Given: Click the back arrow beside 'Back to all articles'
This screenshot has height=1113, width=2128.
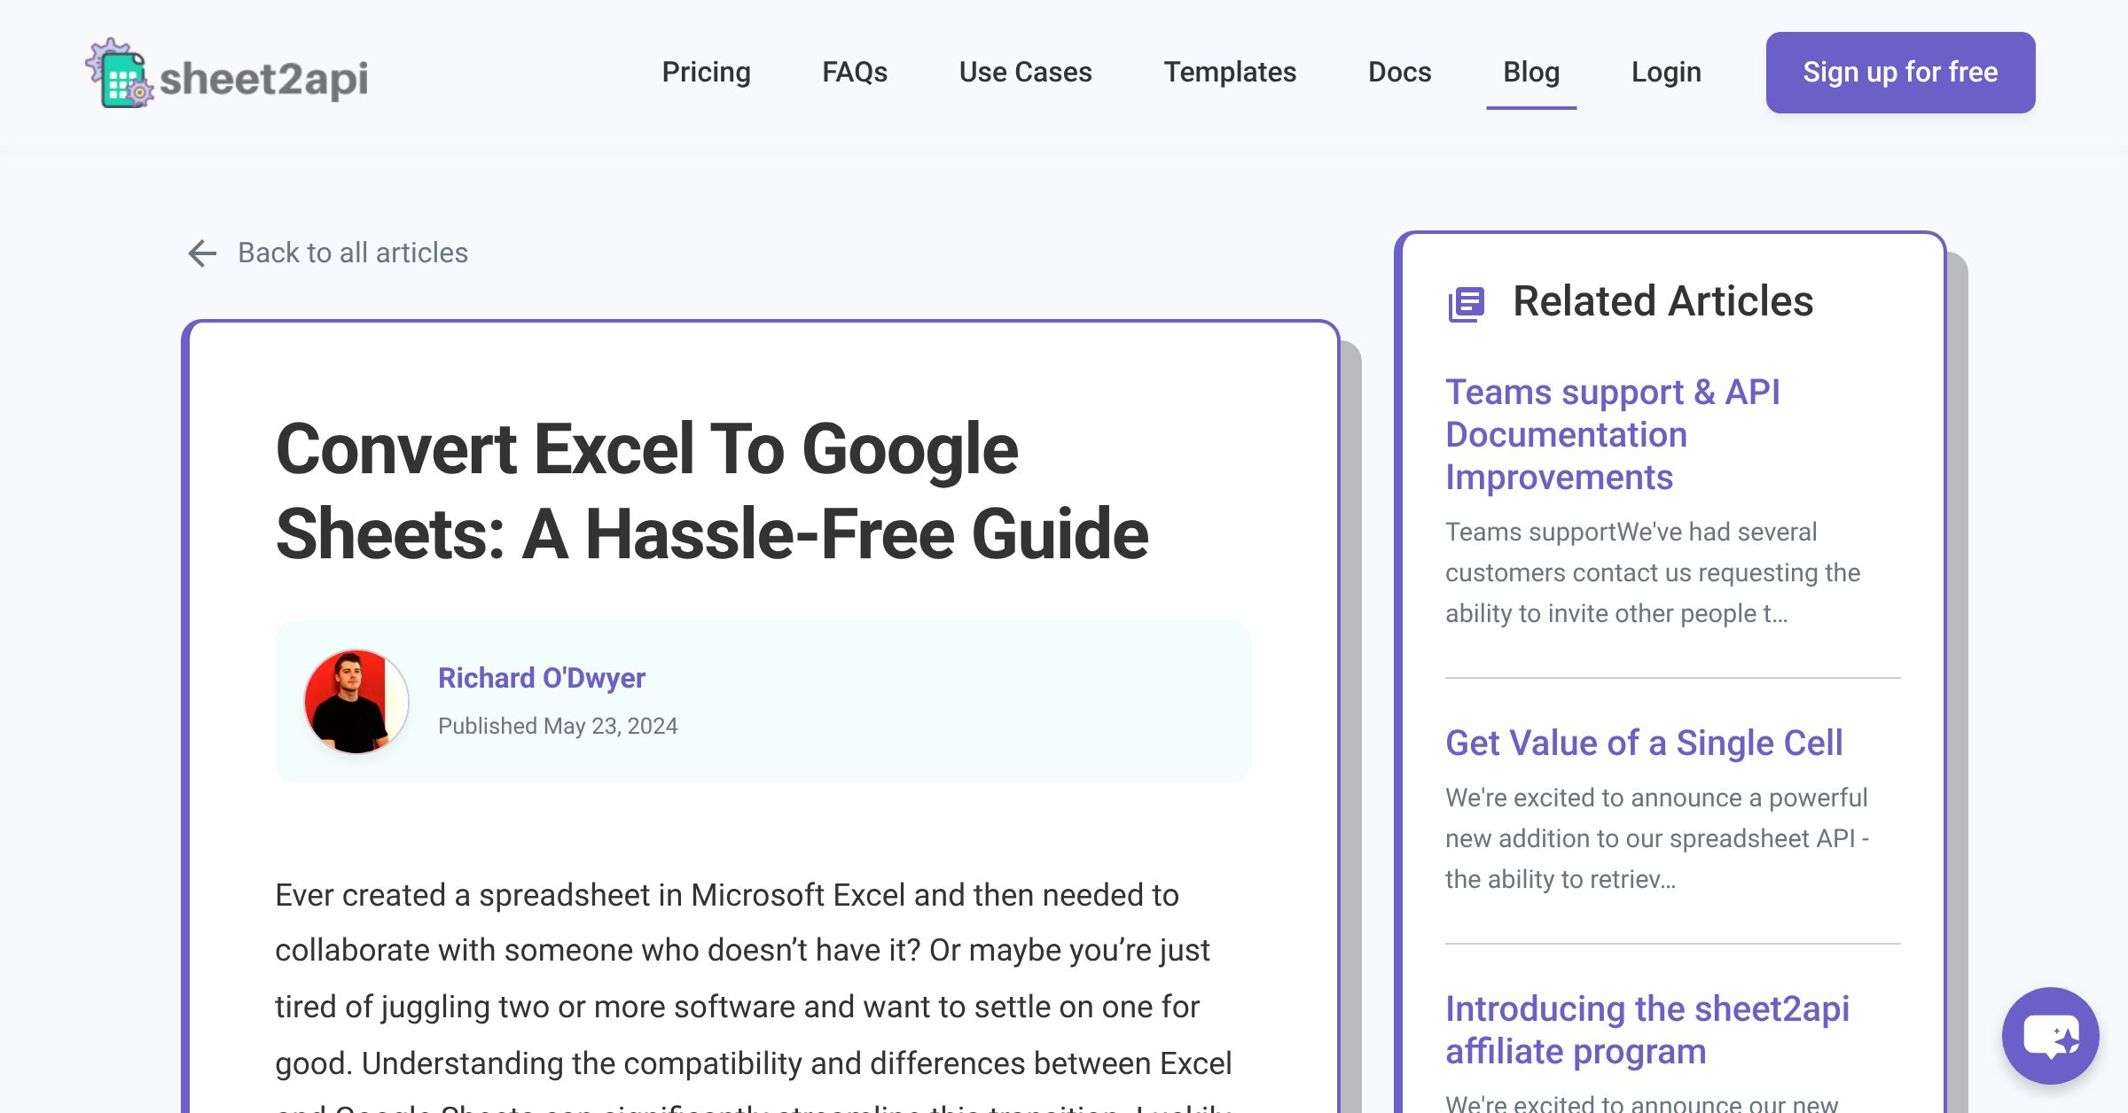Looking at the screenshot, I should point(202,253).
